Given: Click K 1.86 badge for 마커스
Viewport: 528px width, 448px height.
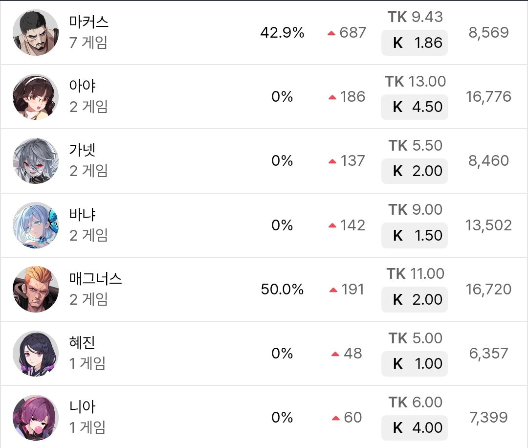Looking at the screenshot, I should pos(415,43).
